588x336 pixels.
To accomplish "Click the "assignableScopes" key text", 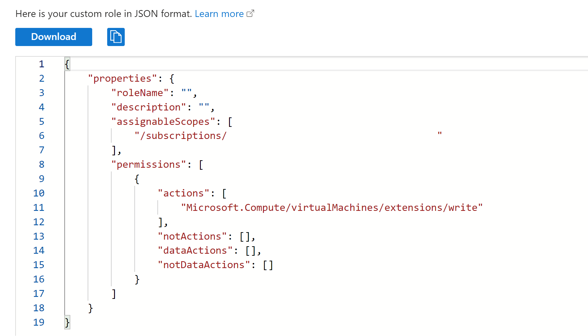I will [x=163, y=121].
